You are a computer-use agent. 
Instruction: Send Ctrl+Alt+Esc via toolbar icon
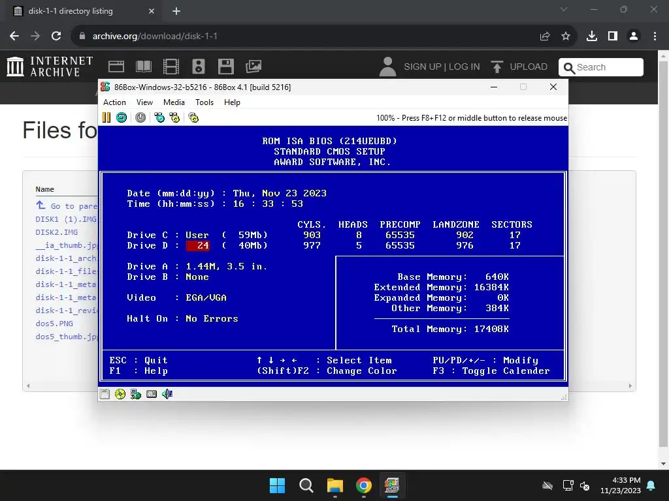coord(174,117)
